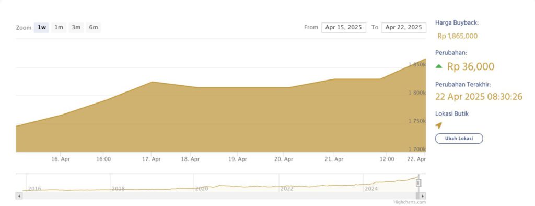Image resolution: width=535 pixels, height=206 pixels.
Task: Select the 1w zoom range
Action: coord(42,27)
